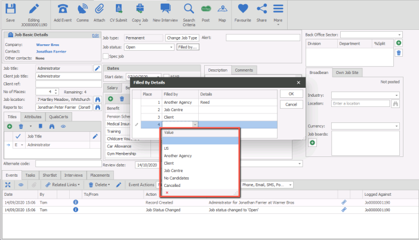Click the Comms toolbar icon
The image size is (419, 240).
point(83,9)
